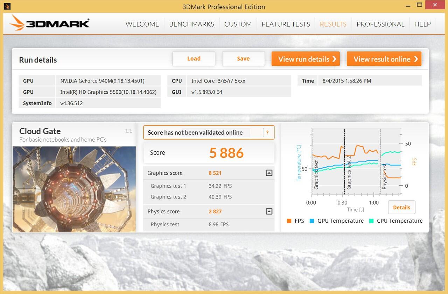This screenshot has height=294, width=448.
Task: Click the SystemInfo value v4.36.512
Action: tap(71, 103)
